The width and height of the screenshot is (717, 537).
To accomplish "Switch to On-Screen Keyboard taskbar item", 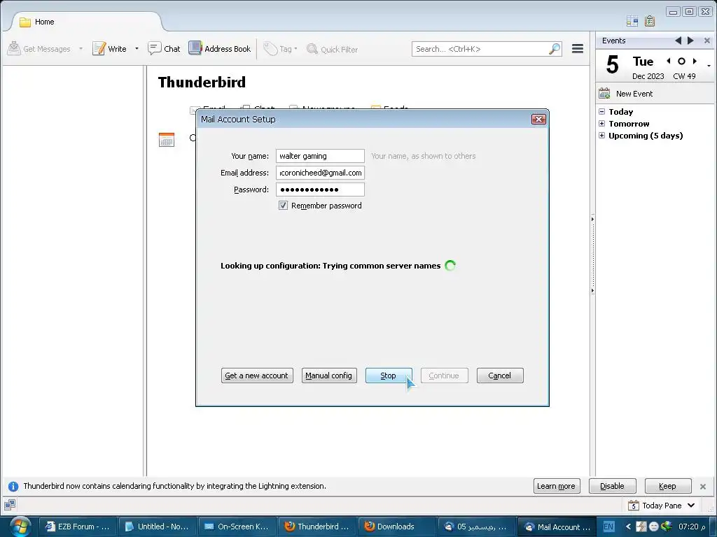I will pos(237,527).
